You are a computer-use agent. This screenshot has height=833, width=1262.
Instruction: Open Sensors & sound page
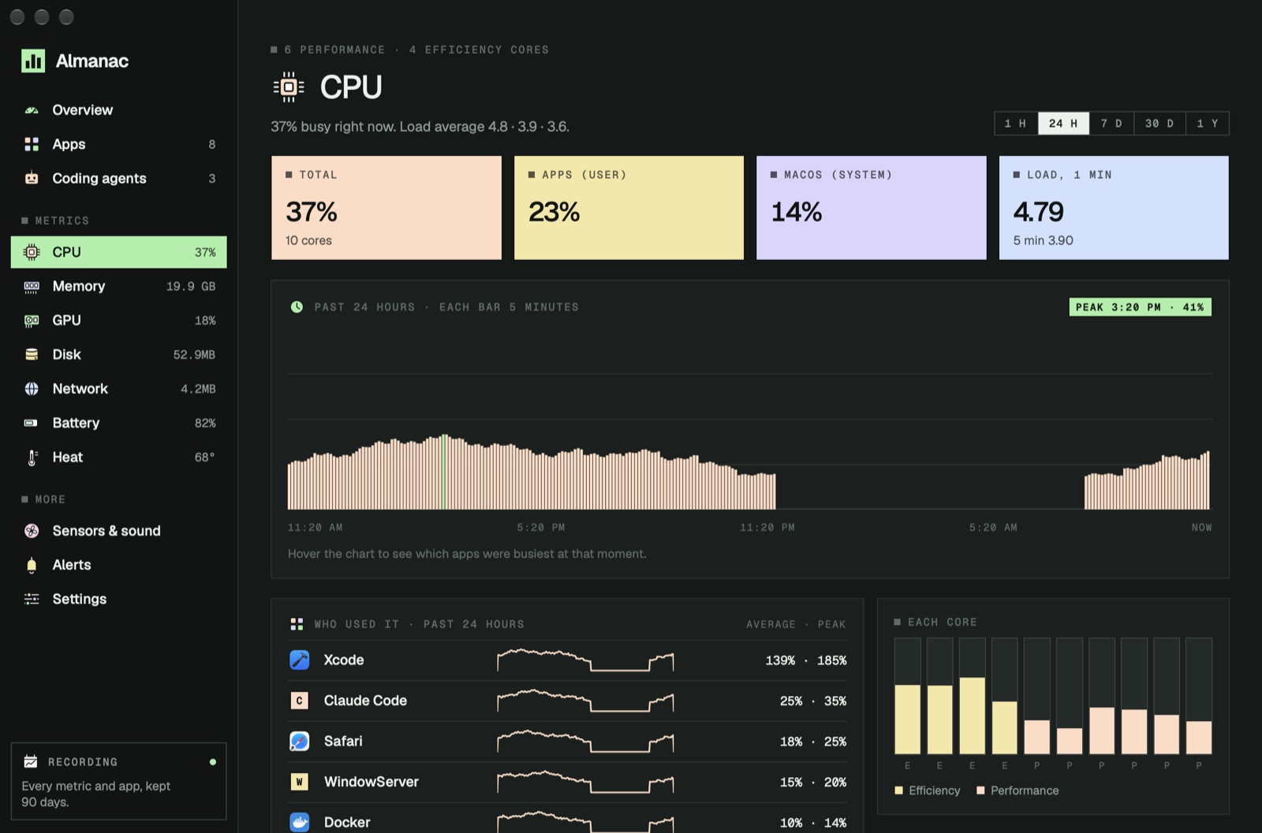pos(118,531)
